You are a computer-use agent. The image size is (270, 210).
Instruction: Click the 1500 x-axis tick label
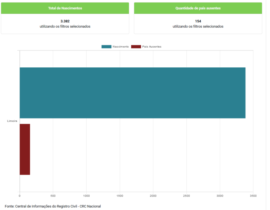point(120,196)
